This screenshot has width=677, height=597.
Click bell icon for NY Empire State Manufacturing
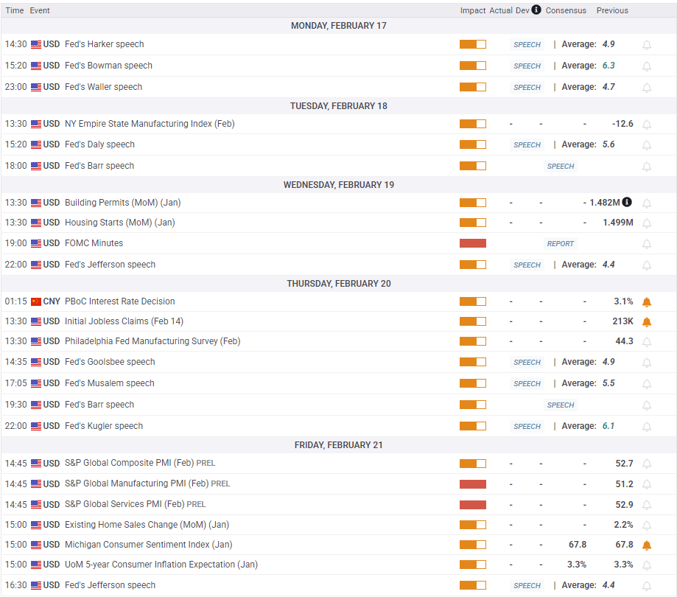[x=647, y=125]
